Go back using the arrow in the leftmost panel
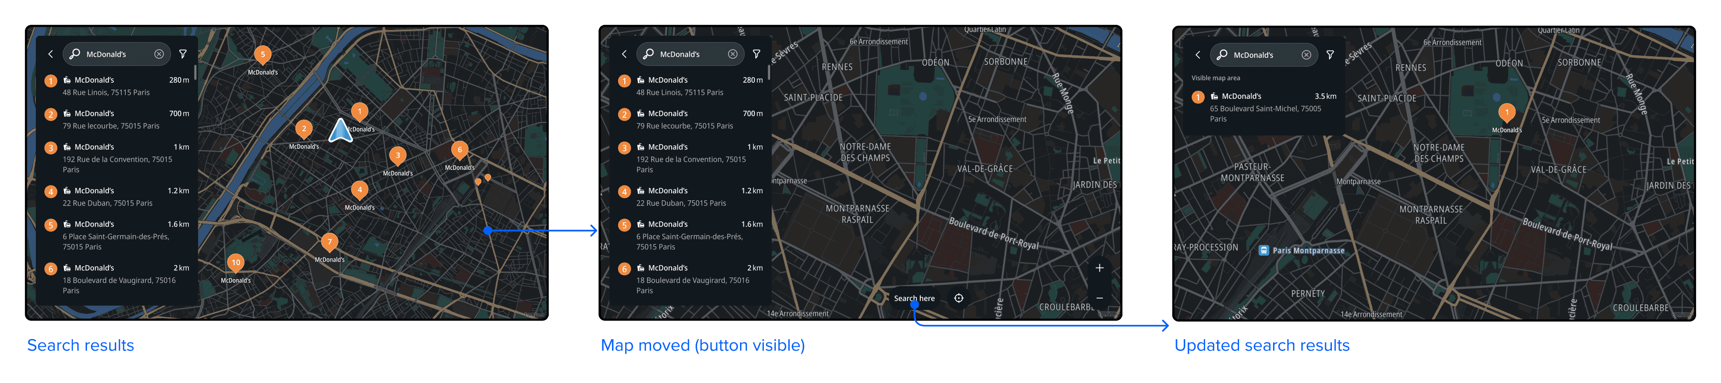Screen dimensions: 1721x383 pos(50,54)
